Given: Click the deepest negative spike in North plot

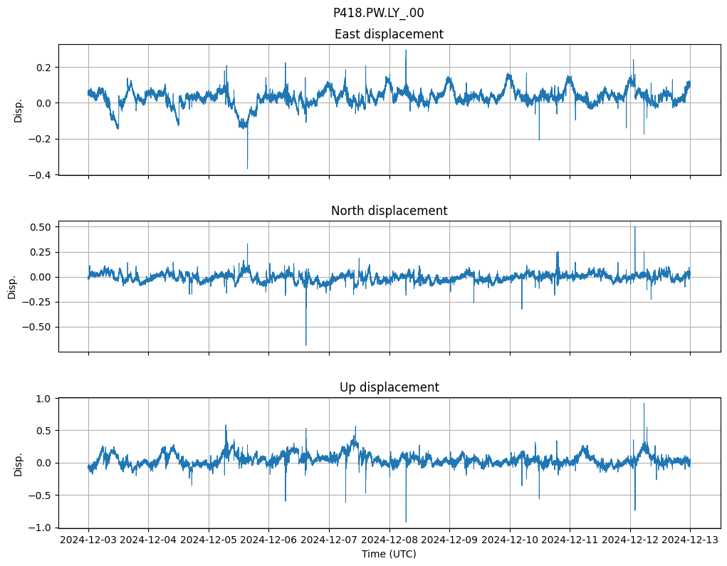Looking at the screenshot, I should (306, 345).
